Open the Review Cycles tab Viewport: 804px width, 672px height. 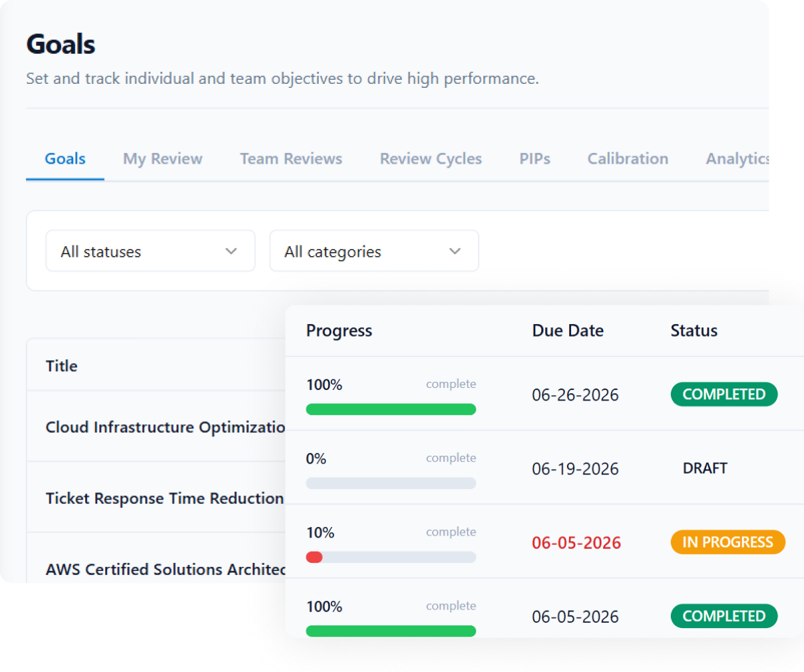pos(431,159)
